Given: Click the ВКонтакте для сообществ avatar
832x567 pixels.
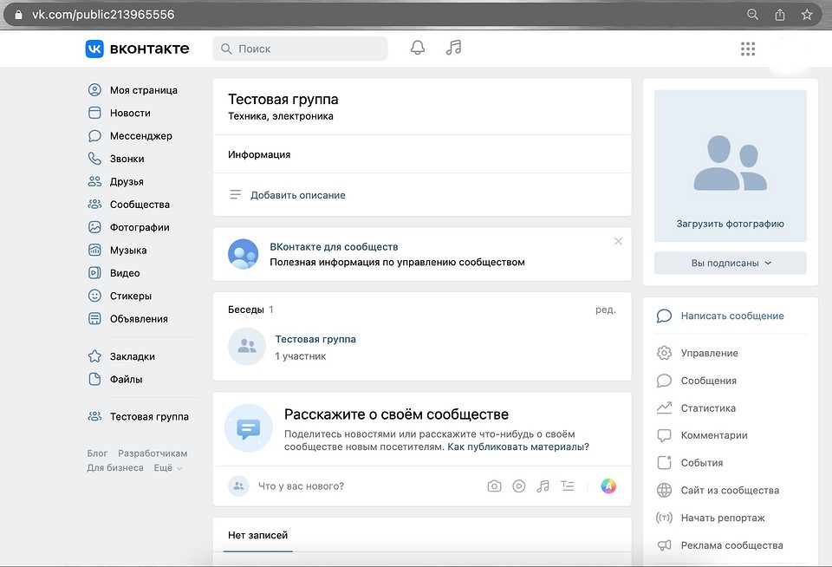Looking at the screenshot, I should point(243,254).
